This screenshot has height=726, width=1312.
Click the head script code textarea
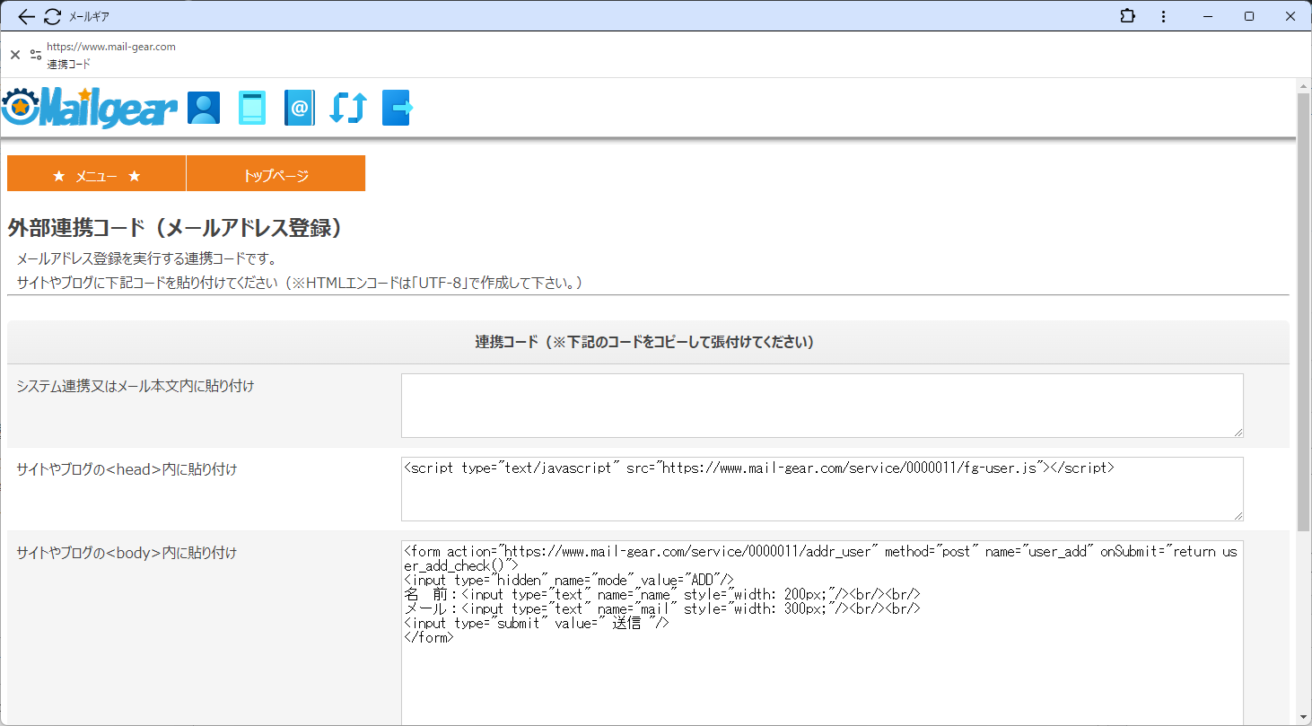pyautogui.click(x=822, y=489)
